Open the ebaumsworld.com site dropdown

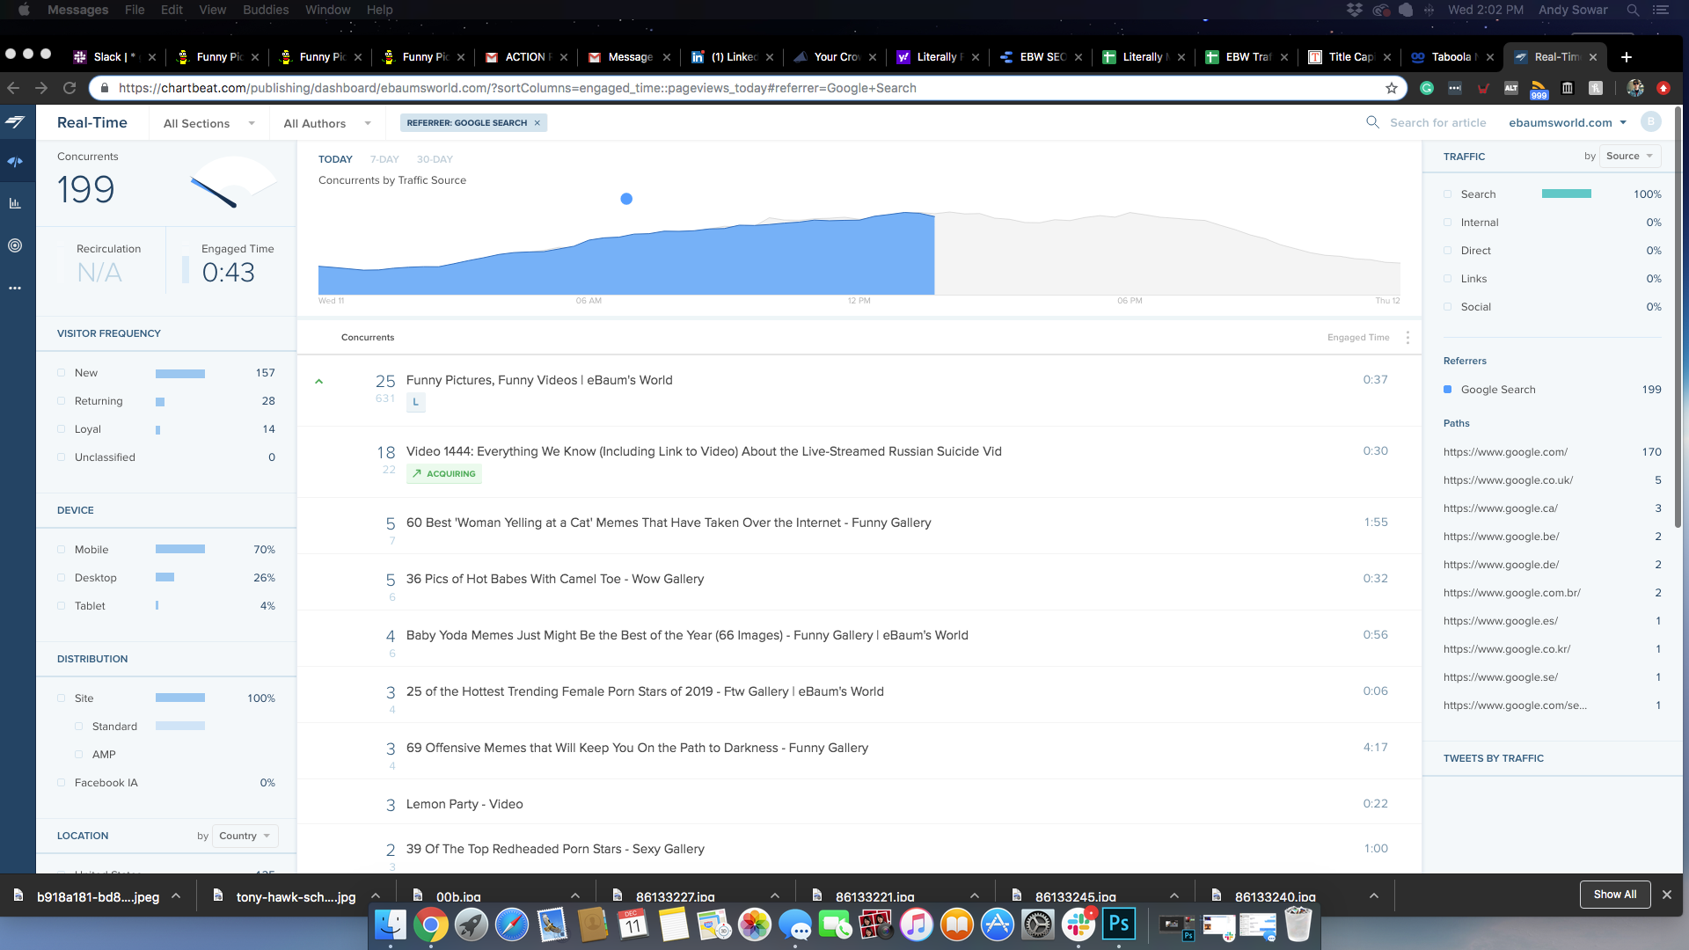point(1568,123)
